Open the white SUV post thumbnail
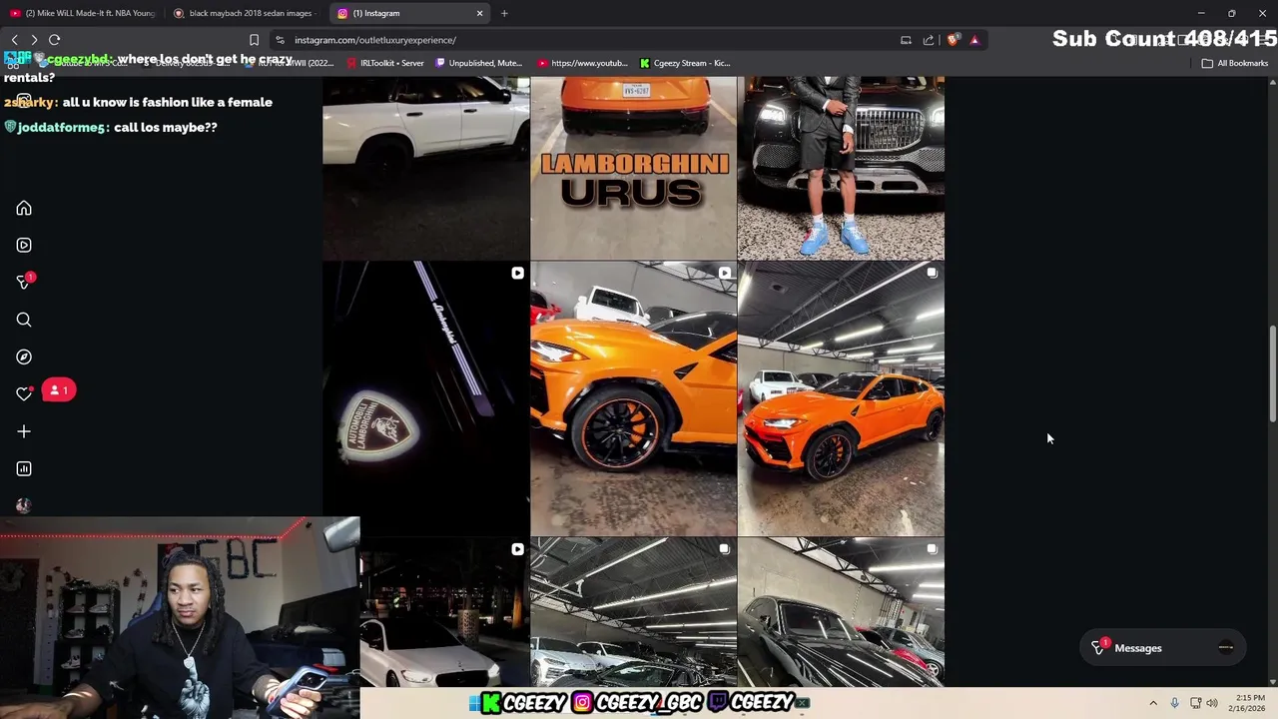Image resolution: width=1278 pixels, height=719 pixels. coord(426,168)
